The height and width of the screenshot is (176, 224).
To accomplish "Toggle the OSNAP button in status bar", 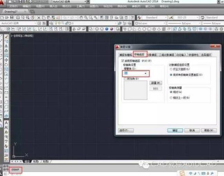I will (x=16, y=169).
